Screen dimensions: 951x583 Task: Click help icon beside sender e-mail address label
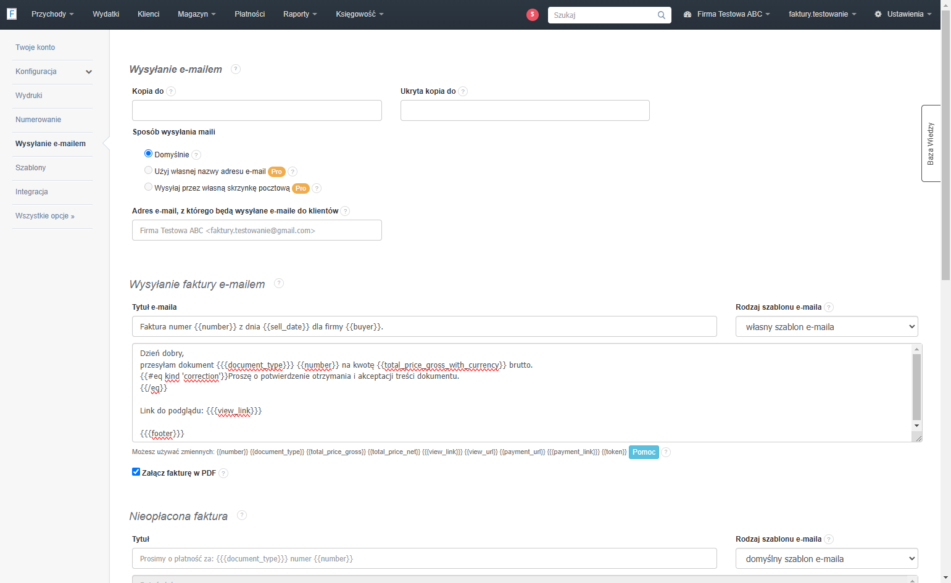click(x=345, y=211)
